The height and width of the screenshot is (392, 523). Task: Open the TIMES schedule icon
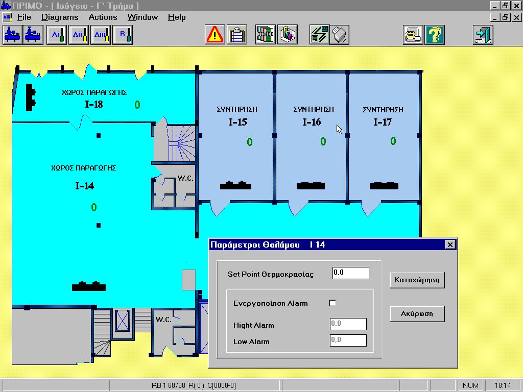click(x=266, y=35)
